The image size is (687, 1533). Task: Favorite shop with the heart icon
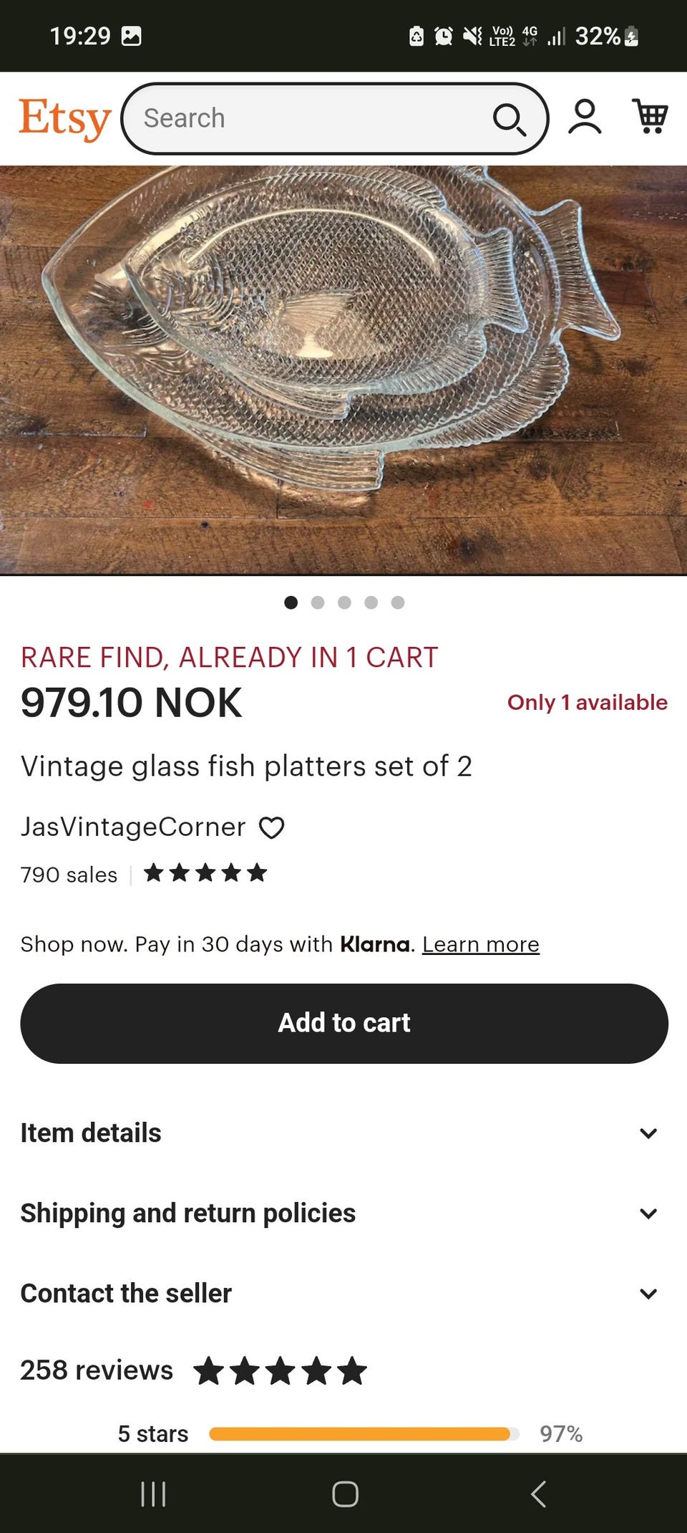coord(271,828)
